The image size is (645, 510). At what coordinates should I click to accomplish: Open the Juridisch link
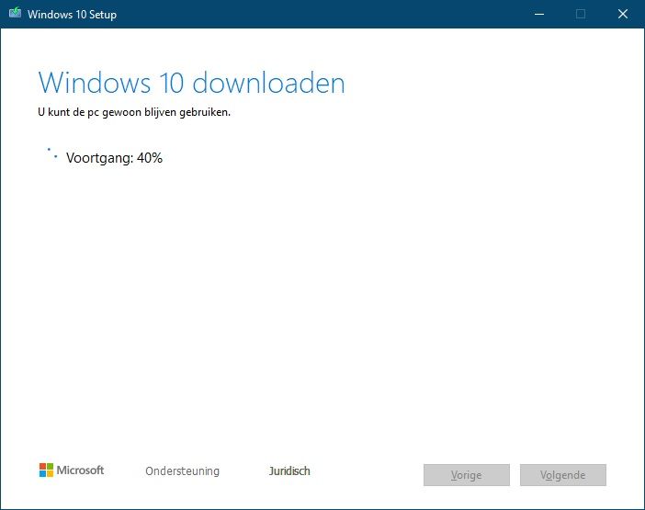(x=289, y=470)
